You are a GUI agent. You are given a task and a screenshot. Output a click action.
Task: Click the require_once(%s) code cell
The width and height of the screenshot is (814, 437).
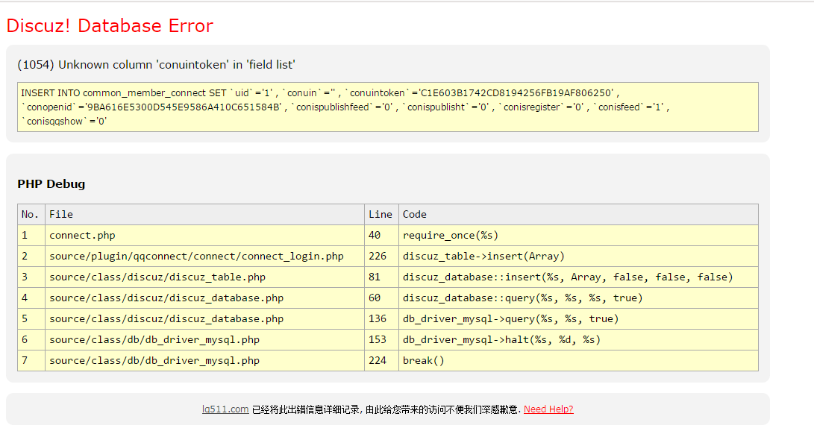coord(451,236)
